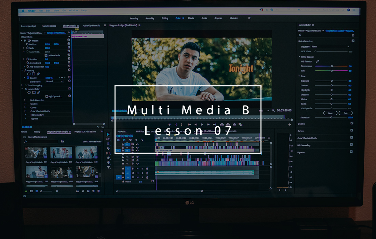The height and width of the screenshot is (239, 376).
Task: Uncheck the Creative section checkbox
Action: pos(352,123)
